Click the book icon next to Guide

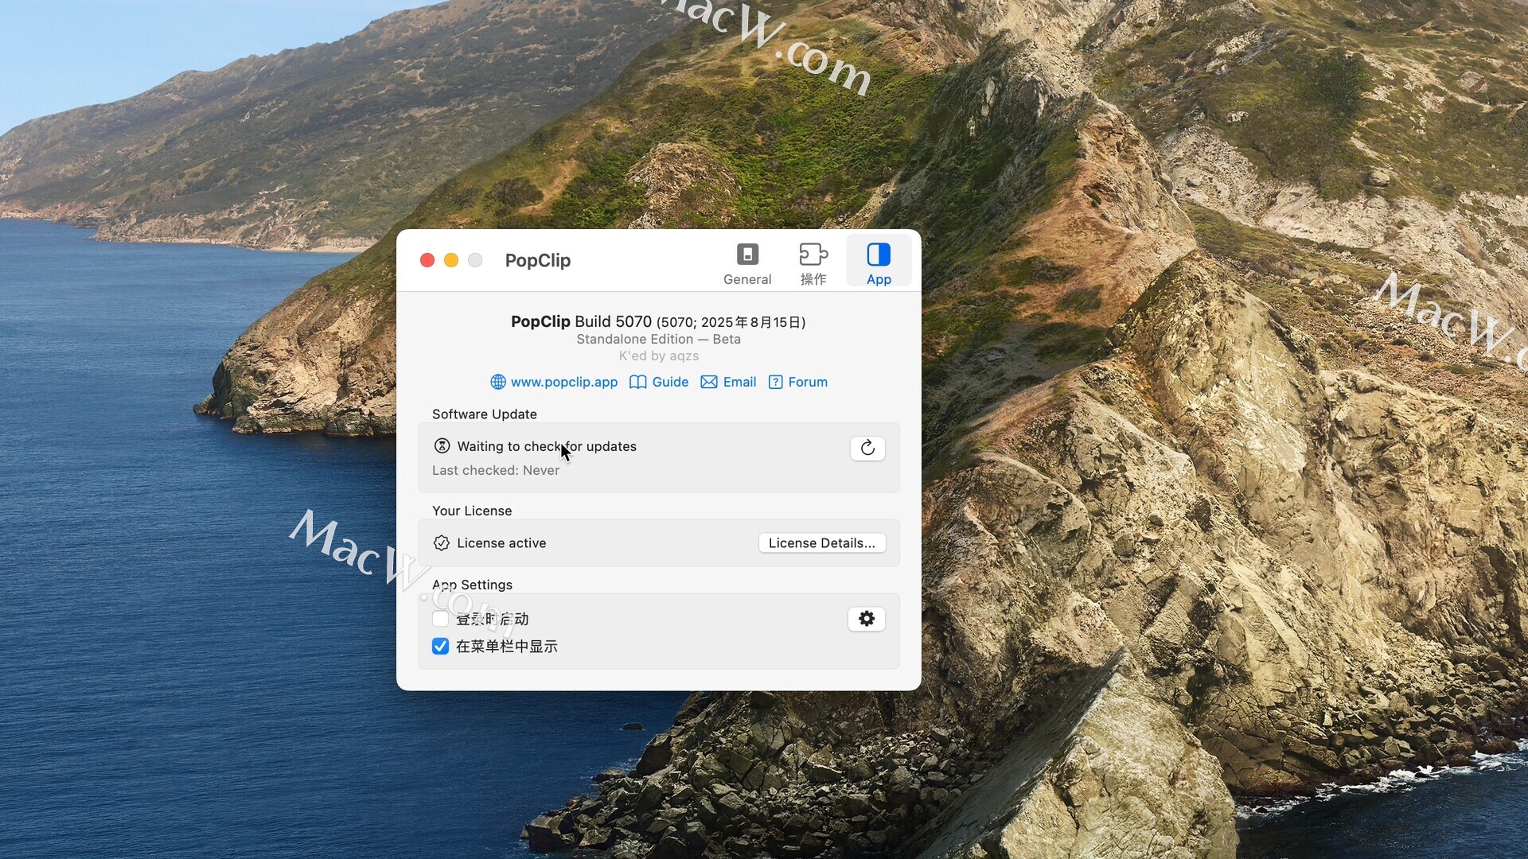(637, 382)
